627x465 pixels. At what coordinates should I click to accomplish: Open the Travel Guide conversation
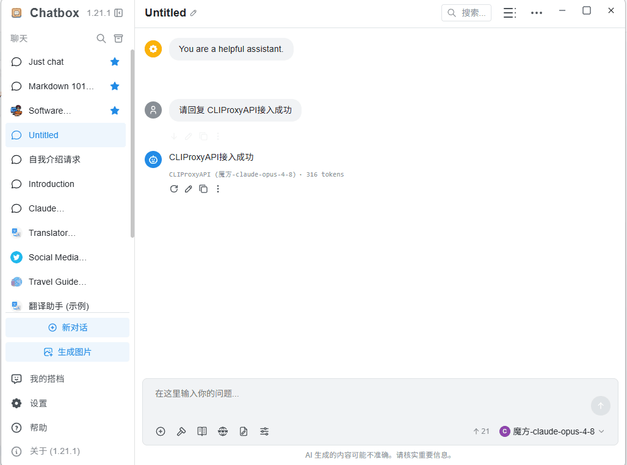click(x=65, y=282)
